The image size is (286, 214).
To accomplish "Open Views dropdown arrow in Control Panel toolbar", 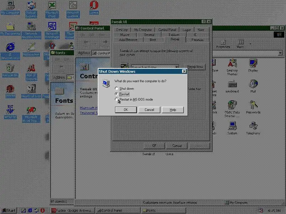I will click(250, 44).
